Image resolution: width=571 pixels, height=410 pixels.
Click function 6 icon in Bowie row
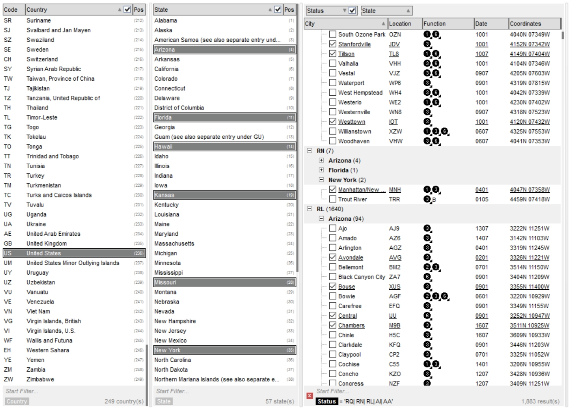pos(444,296)
